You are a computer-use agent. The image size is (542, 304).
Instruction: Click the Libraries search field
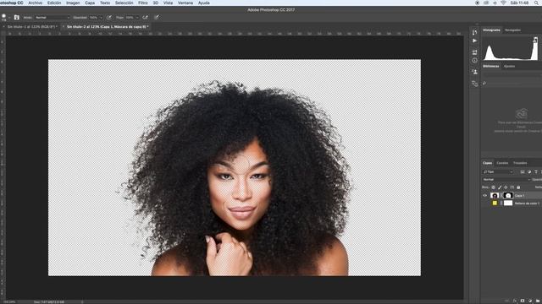tap(512, 83)
